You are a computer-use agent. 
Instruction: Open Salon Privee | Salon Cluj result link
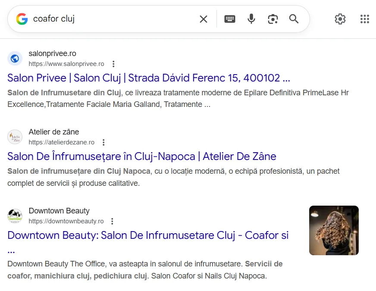[149, 78]
